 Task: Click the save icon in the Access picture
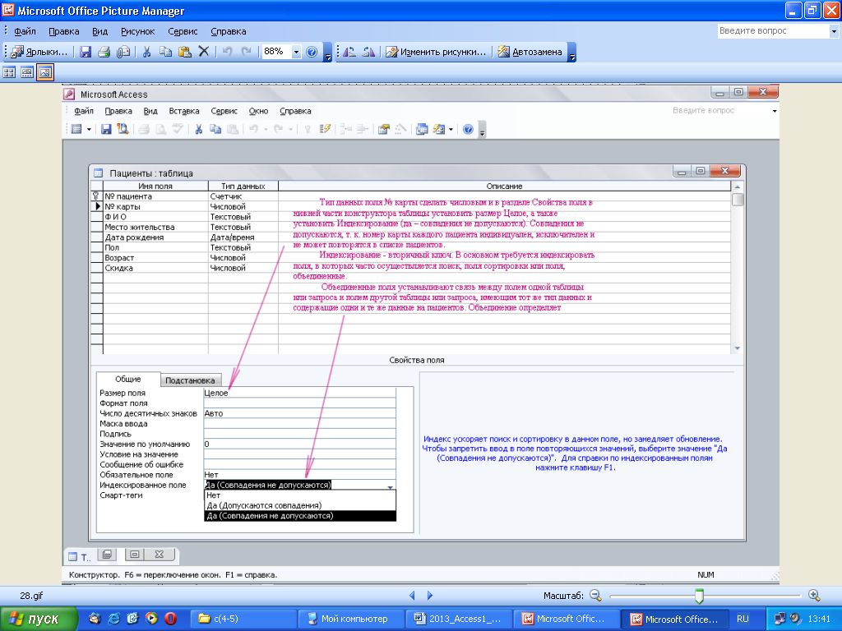[x=106, y=129]
